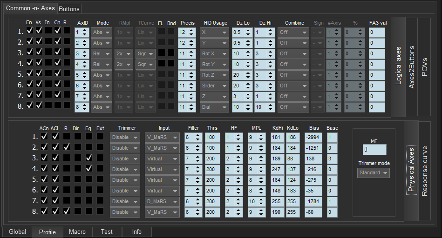The width and height of the screenshot is (442, 238).
Task: Increase the Precis value for logical axis 1
Action: coord(192,30)
